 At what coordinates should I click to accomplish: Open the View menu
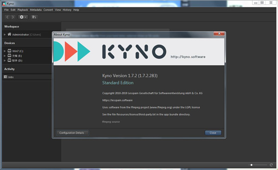point(58,10)
